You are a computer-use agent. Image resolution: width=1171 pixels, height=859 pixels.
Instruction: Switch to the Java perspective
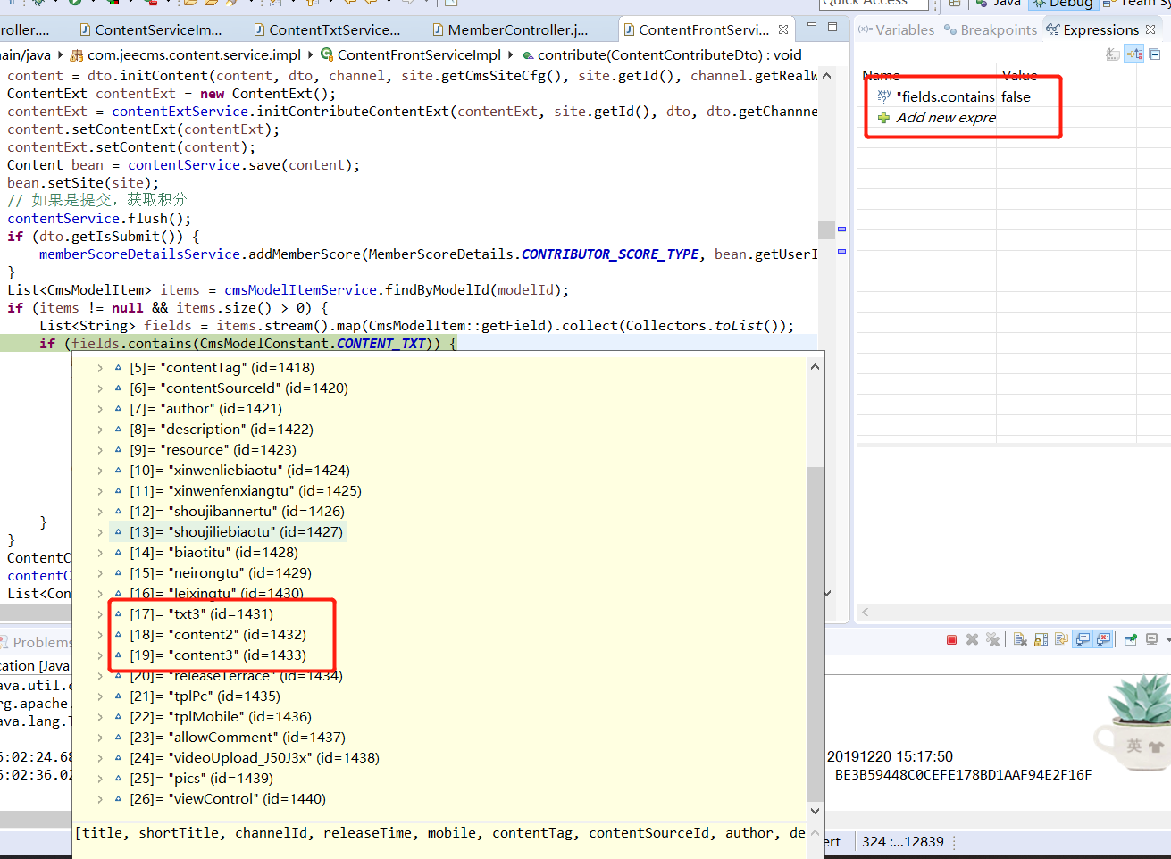[999, 4]
